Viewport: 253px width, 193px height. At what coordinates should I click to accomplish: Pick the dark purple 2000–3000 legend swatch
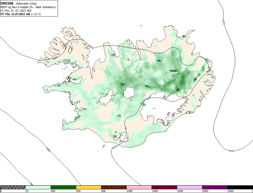[215, 187]
